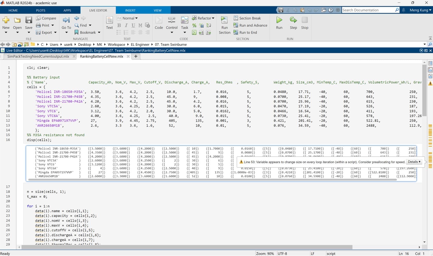The height and width of the screenshot is (256, 433).
Task: Click the Bookmark button
Action: 88,32
